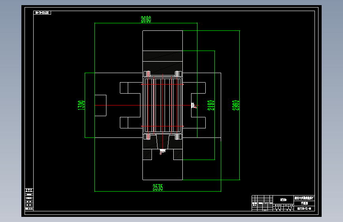
Task: Click the 2190 vertical dimension value
Action: [x=211, y=105]
